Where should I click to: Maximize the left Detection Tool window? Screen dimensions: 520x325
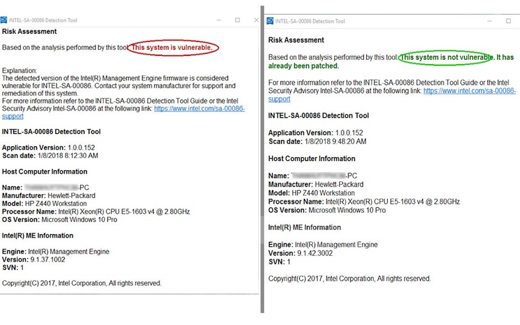tap(237, 20)
